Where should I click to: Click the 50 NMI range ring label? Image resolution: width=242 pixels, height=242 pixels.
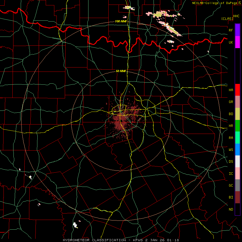pos(121,71)
